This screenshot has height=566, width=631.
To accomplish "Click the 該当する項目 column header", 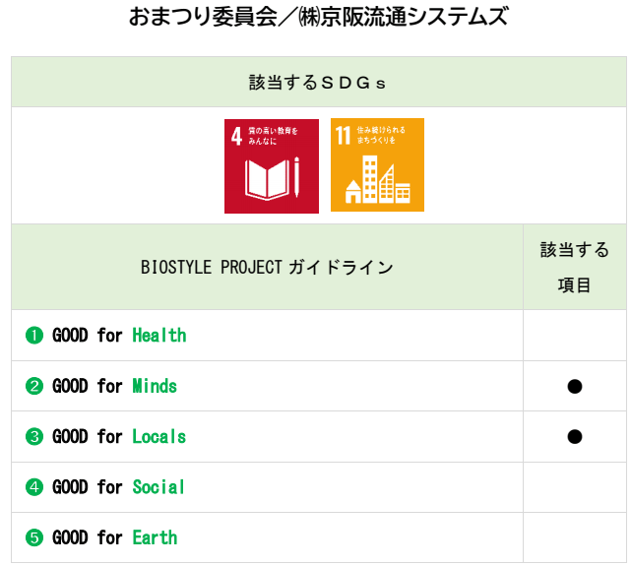I will [575, 267].
